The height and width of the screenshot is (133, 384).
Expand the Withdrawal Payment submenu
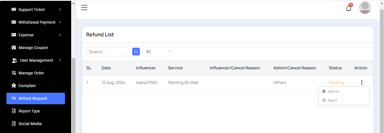60,22
